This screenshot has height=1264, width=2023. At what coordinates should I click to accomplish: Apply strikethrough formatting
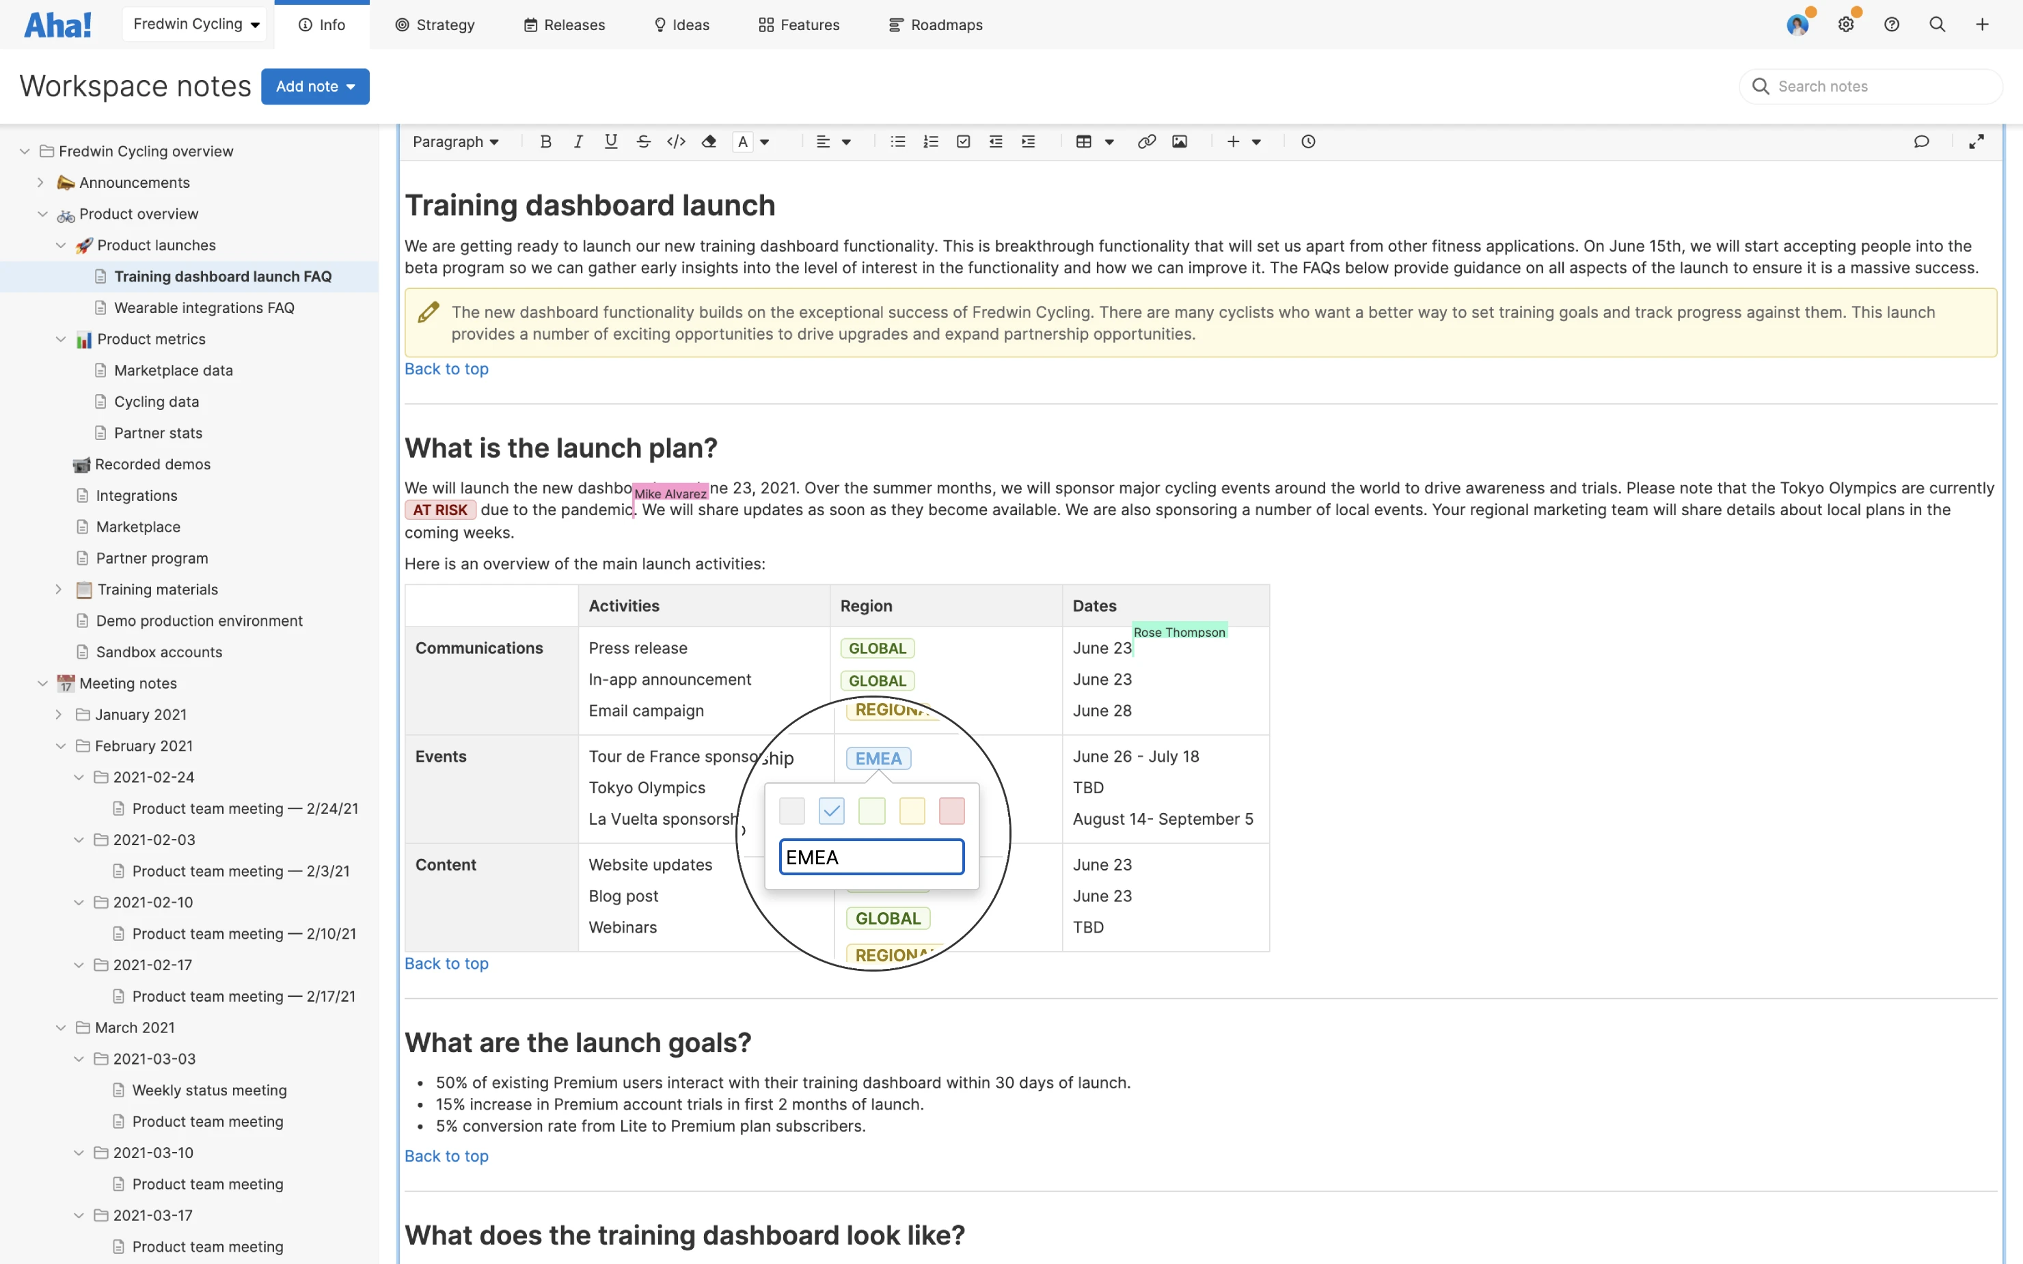643,141
